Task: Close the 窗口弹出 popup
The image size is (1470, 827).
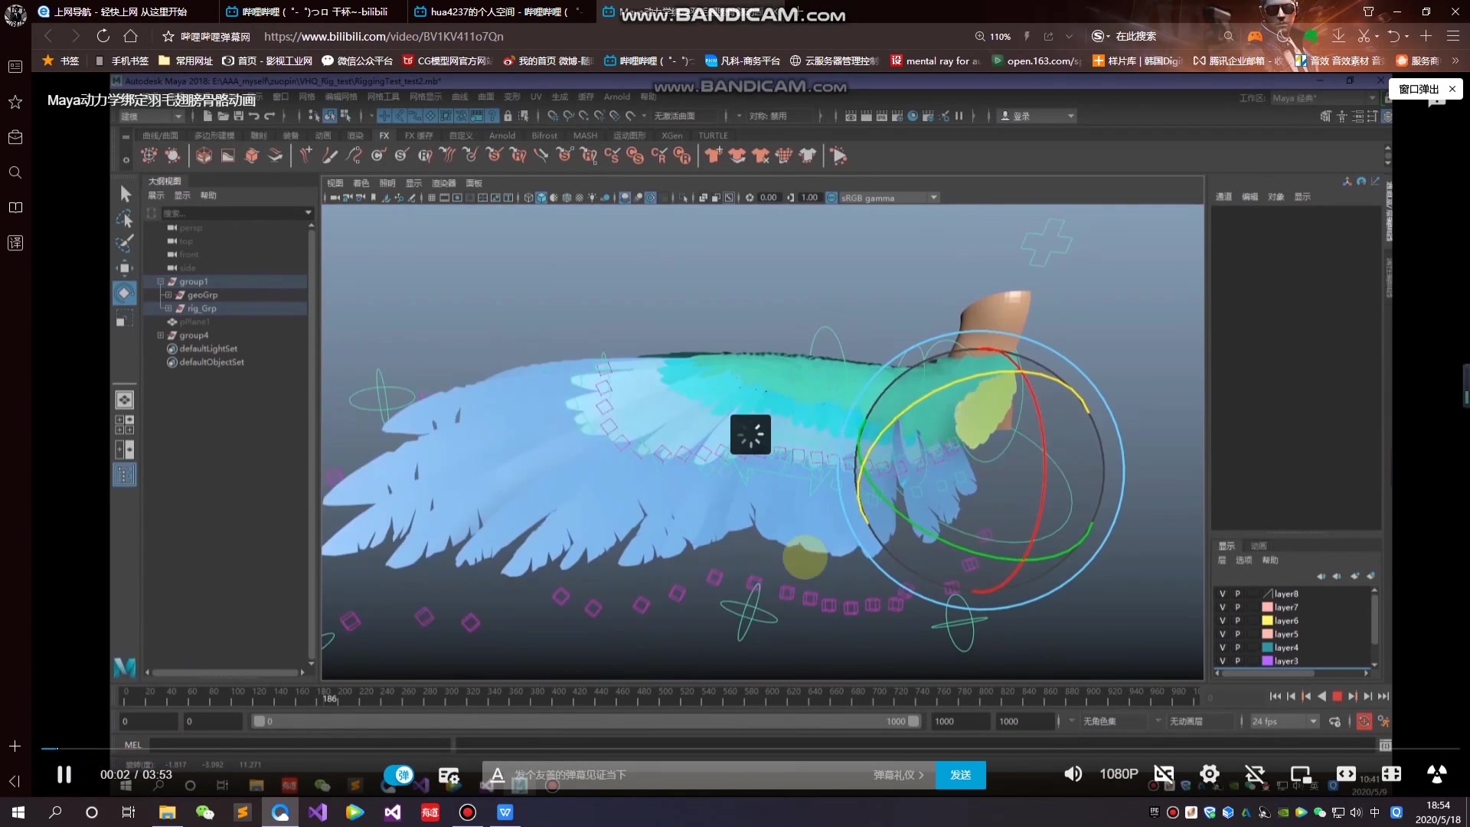Action: 1452,89
